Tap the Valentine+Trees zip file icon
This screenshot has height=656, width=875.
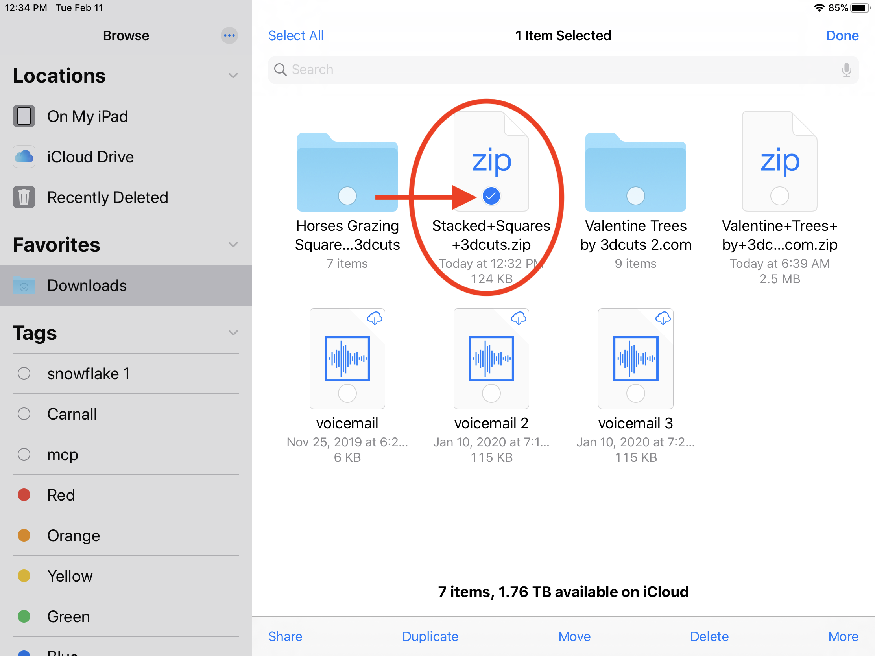click(779, 161)
